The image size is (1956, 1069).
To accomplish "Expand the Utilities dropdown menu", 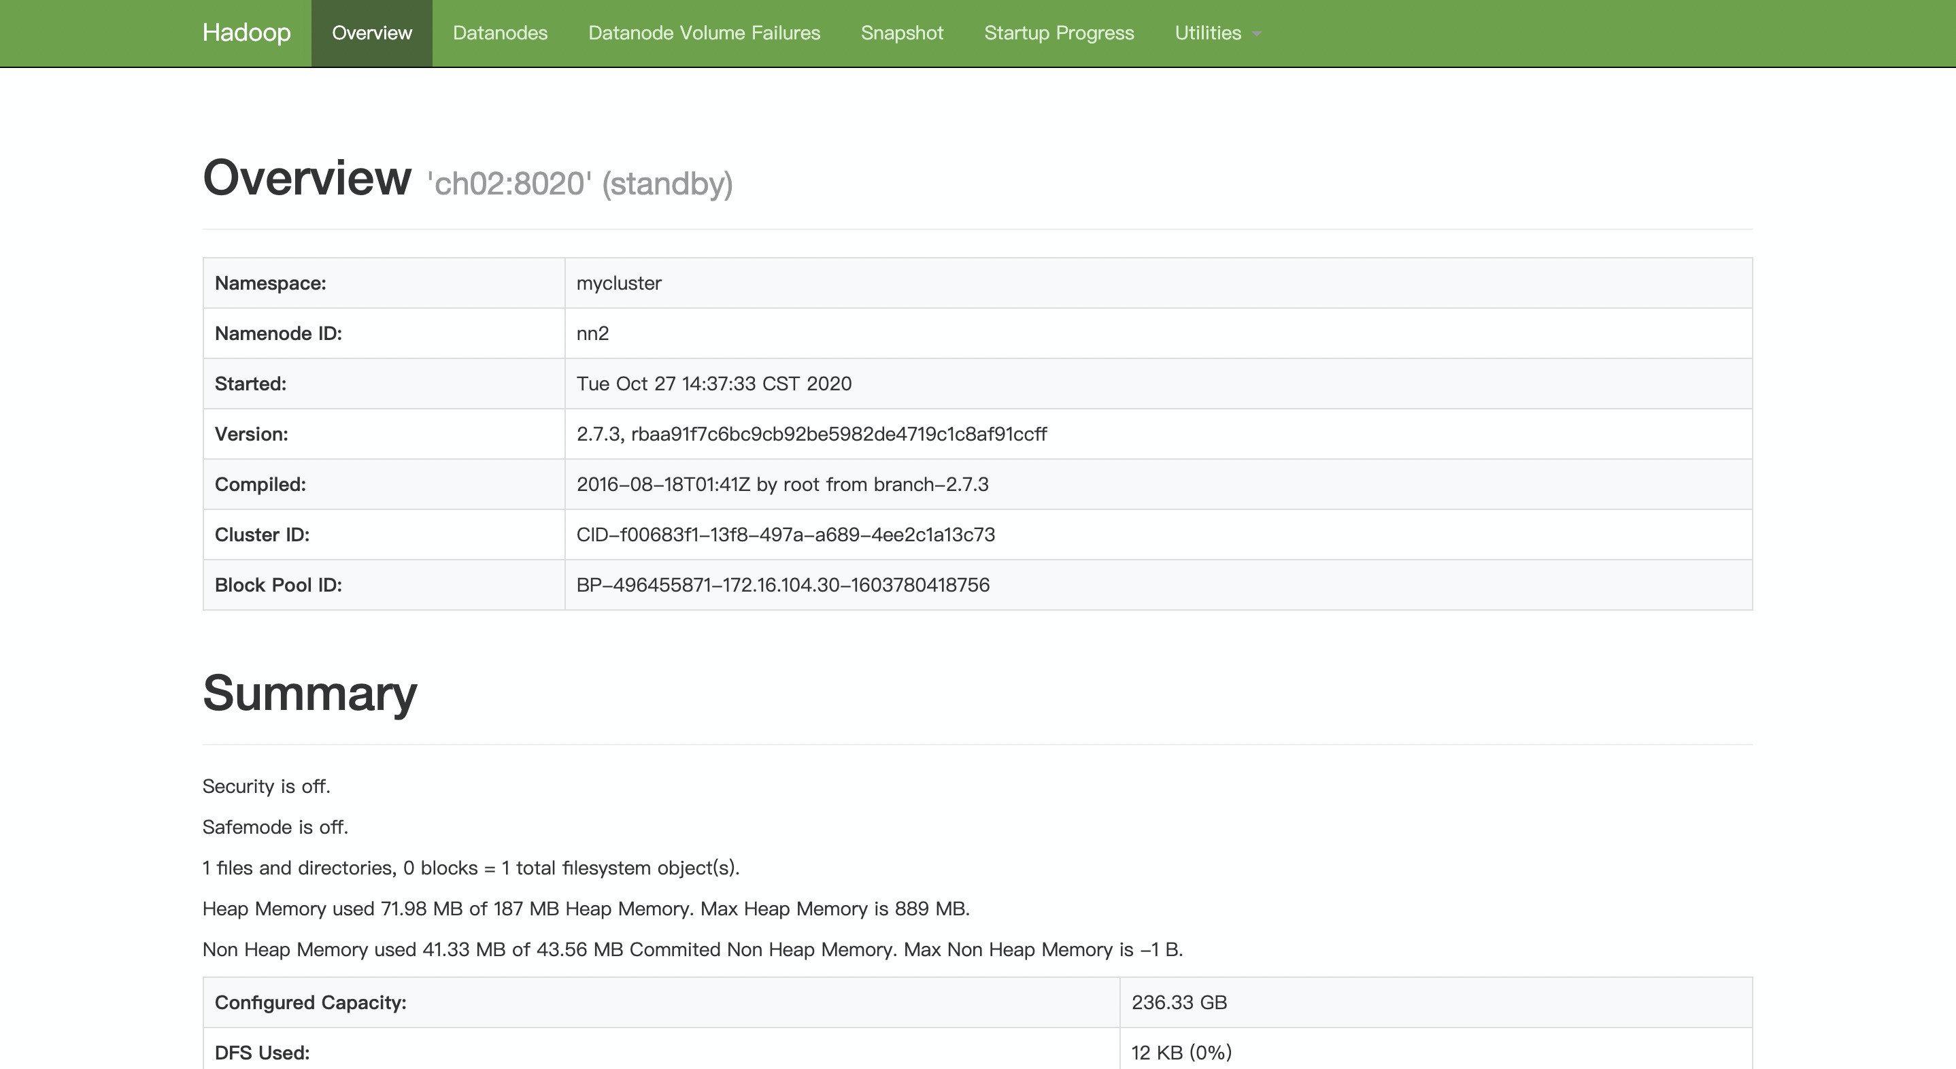I will (x=1208, y=33).
